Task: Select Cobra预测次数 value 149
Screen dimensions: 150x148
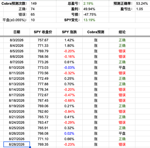Action: point(43,4)
